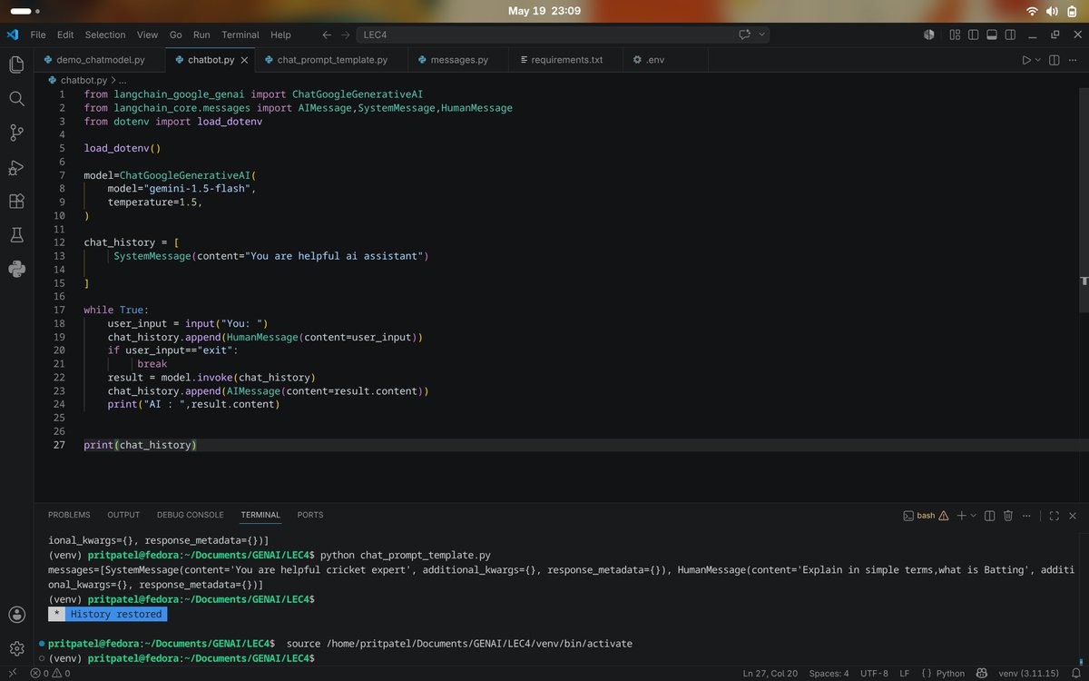Open the Go menu
This screenshot has height=681, width=1089.
[176, 35]
